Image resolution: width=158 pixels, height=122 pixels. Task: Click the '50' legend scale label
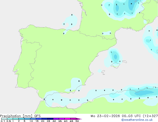(77, 121)
